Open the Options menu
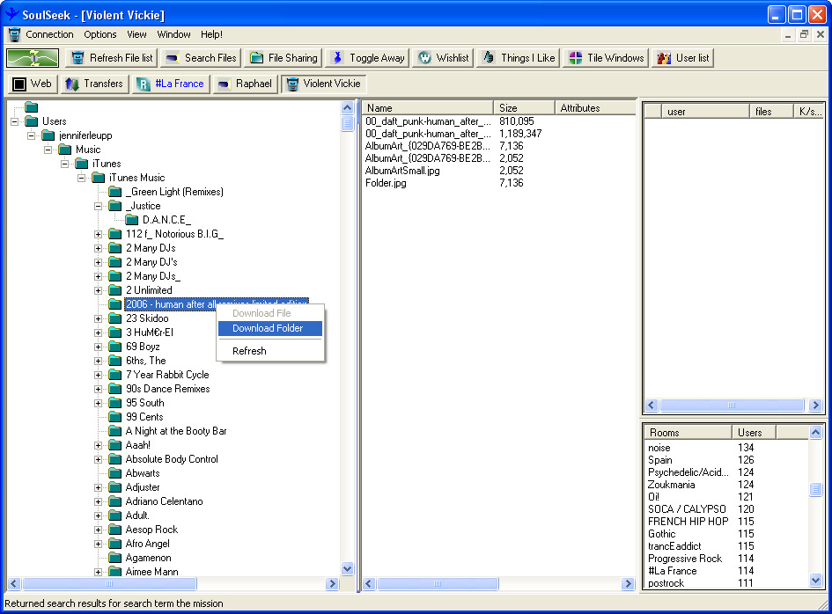Image resolution: width=832 pixels, height=614 pixels. tap(100, 34)
